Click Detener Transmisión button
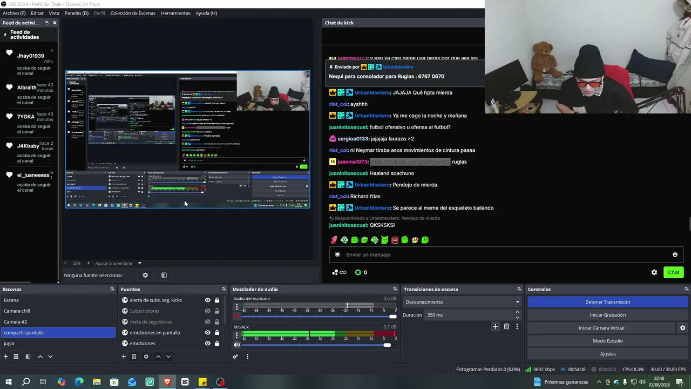This screenshot has height=389, width=691. (x=608, y=302)
